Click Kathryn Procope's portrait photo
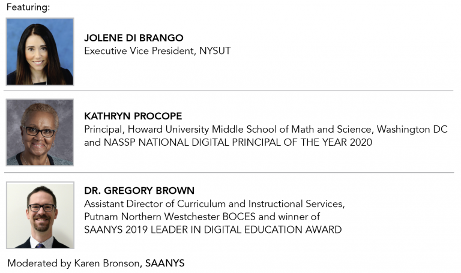This screenshot has width=461, height=273. tap(40, 133)
